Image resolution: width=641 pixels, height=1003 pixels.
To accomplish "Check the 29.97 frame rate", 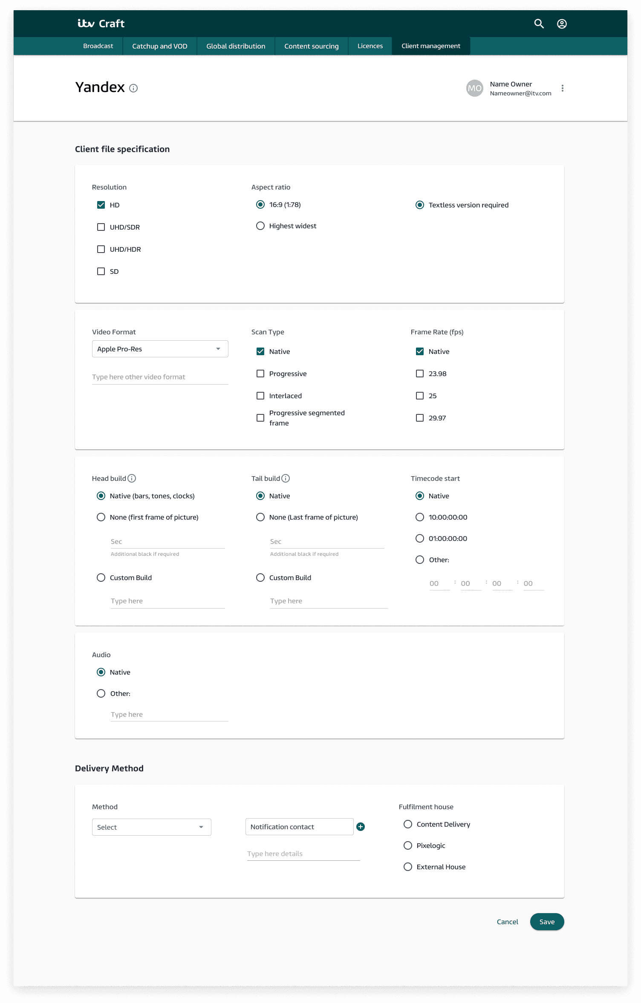I will [x=420, y=418].
